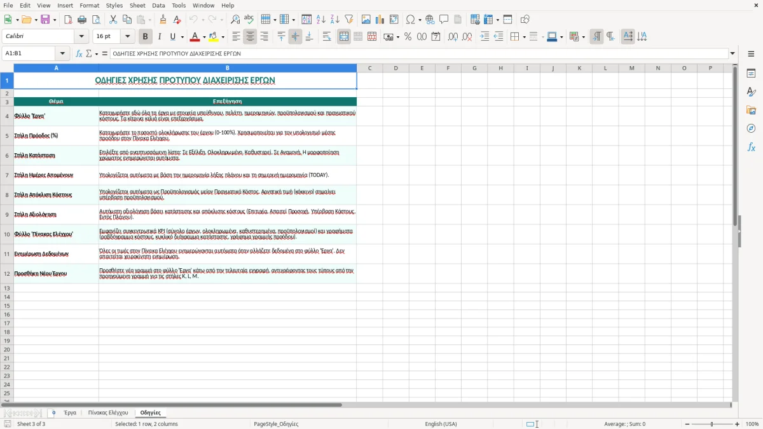The height and width of the screenshot is (429, 763).
Task: Open the sidebar Gallery icon
Action: pyautogui.click(x=751, y=110)
